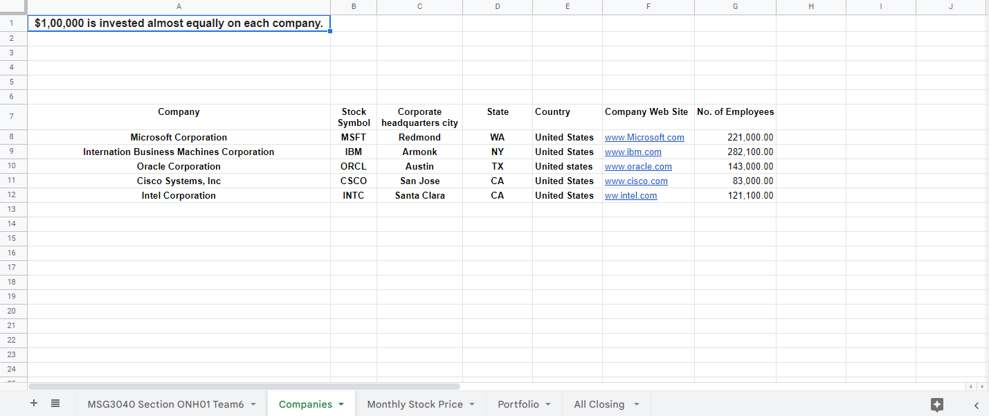Select 'IBM' symbol cell
The width and height of the screenshot is (989, 416).
[354, 152]
